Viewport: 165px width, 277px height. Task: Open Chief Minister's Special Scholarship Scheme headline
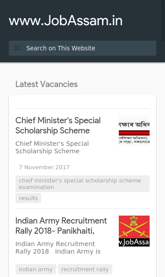pos(58,125)
